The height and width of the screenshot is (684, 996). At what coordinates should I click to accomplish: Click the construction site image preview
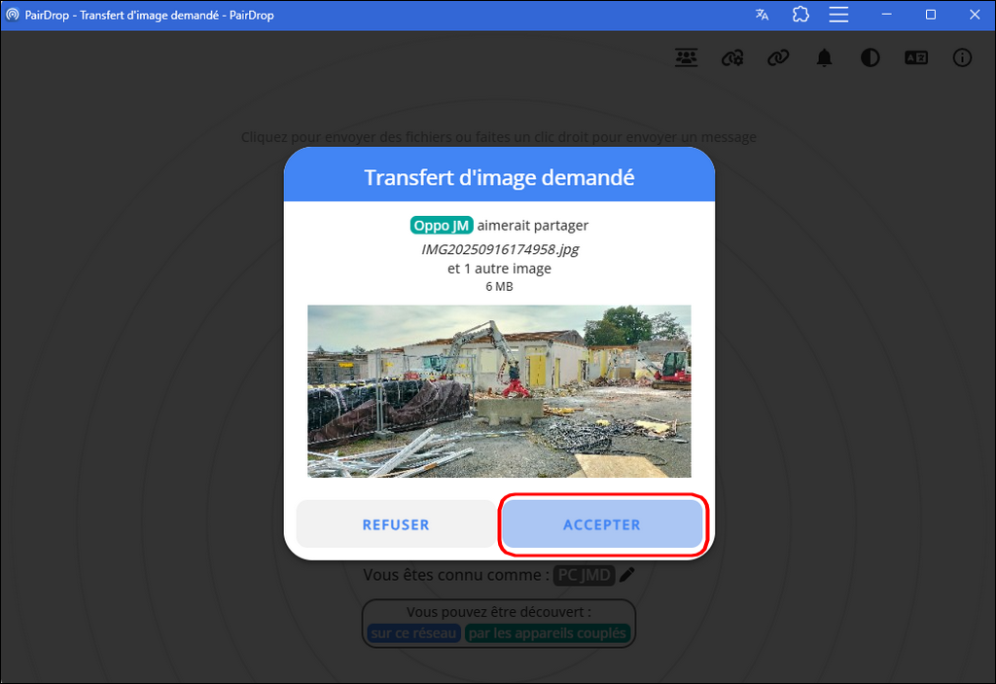point(499,391)
